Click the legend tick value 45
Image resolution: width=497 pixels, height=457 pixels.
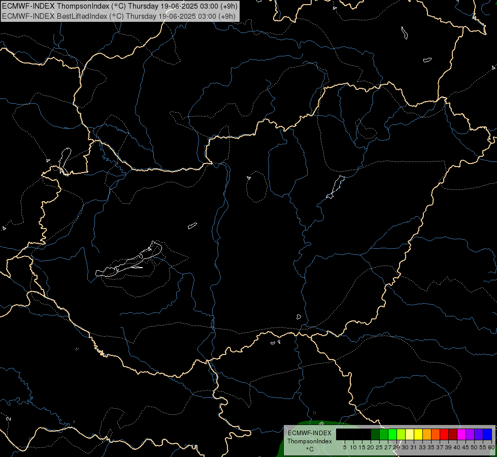pyautogui.click(x=466, y=447)
